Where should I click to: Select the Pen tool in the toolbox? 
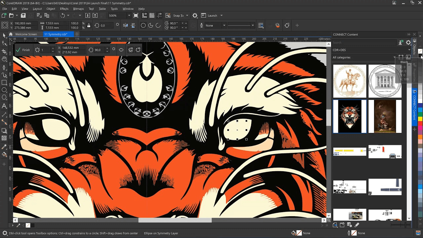pyautogui.click(x=4, y=67)
